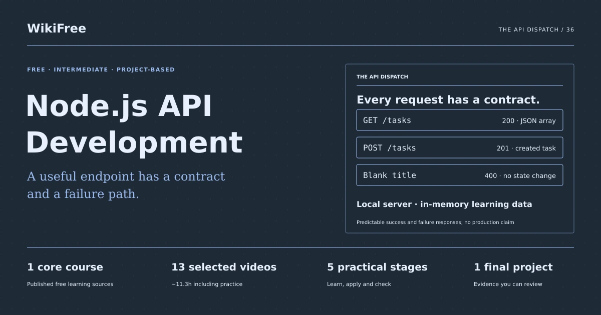Click 'THE API DISPATCH / 36' header label

click(536, 29)
